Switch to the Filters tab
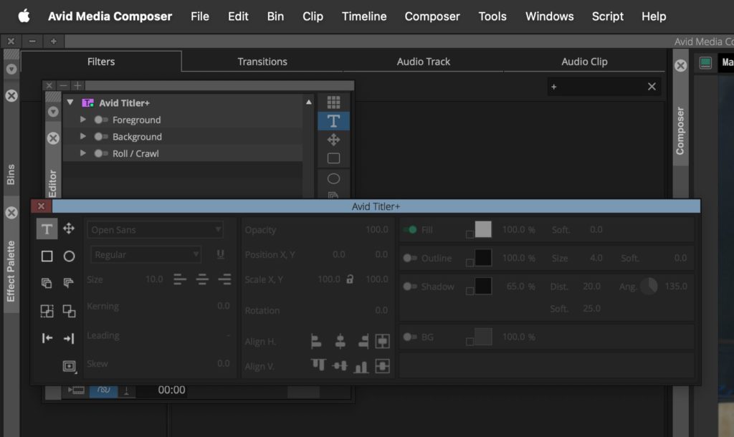Screen dimensions: 734x437 coord(101,62)
